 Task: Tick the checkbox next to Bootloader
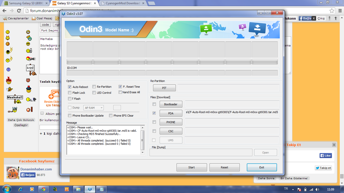coord(154,104)
